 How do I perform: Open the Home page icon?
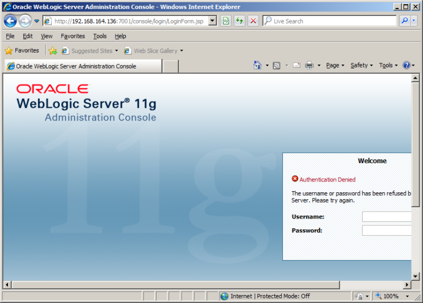(x=258, y=66)
